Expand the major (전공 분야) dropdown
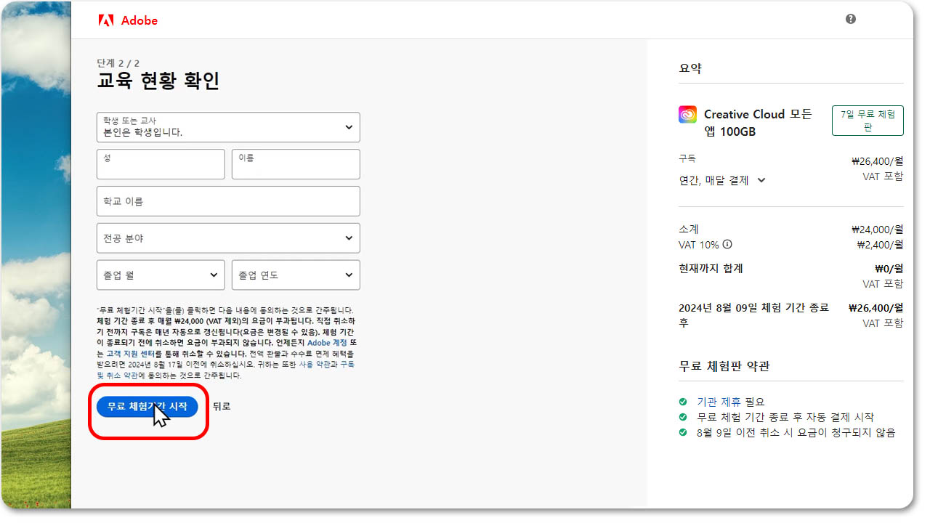Viewport: 930px width, 523px height. (228, 238)
